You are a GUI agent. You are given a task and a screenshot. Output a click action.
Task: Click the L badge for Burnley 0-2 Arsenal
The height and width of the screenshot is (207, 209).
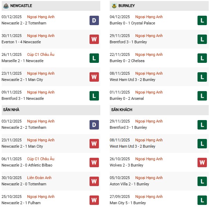(x=202, y=96)
